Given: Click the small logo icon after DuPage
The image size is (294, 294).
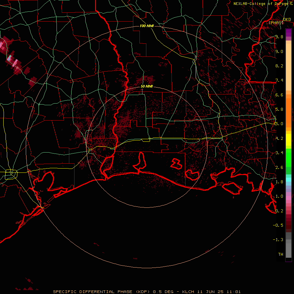Looking at the screenshot, I should 291,4.
